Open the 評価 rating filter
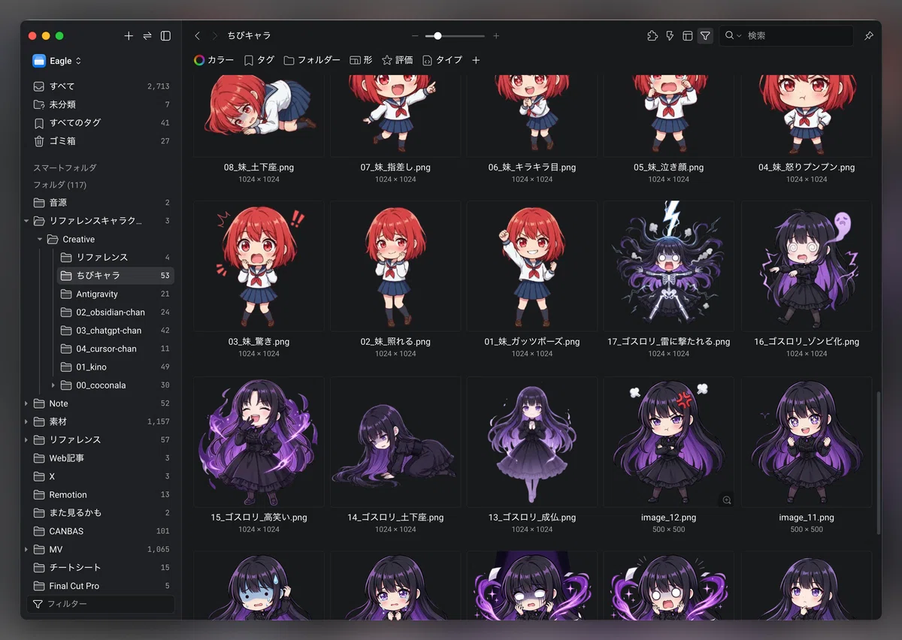Screen dimensions: 902x640 (398, 60)
